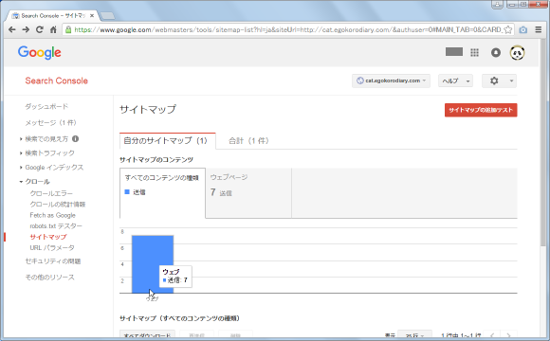Screen dimensions: 550x341
Task: Open the cat.egokorodiary.com site selector dropdown
Action: 391,81
